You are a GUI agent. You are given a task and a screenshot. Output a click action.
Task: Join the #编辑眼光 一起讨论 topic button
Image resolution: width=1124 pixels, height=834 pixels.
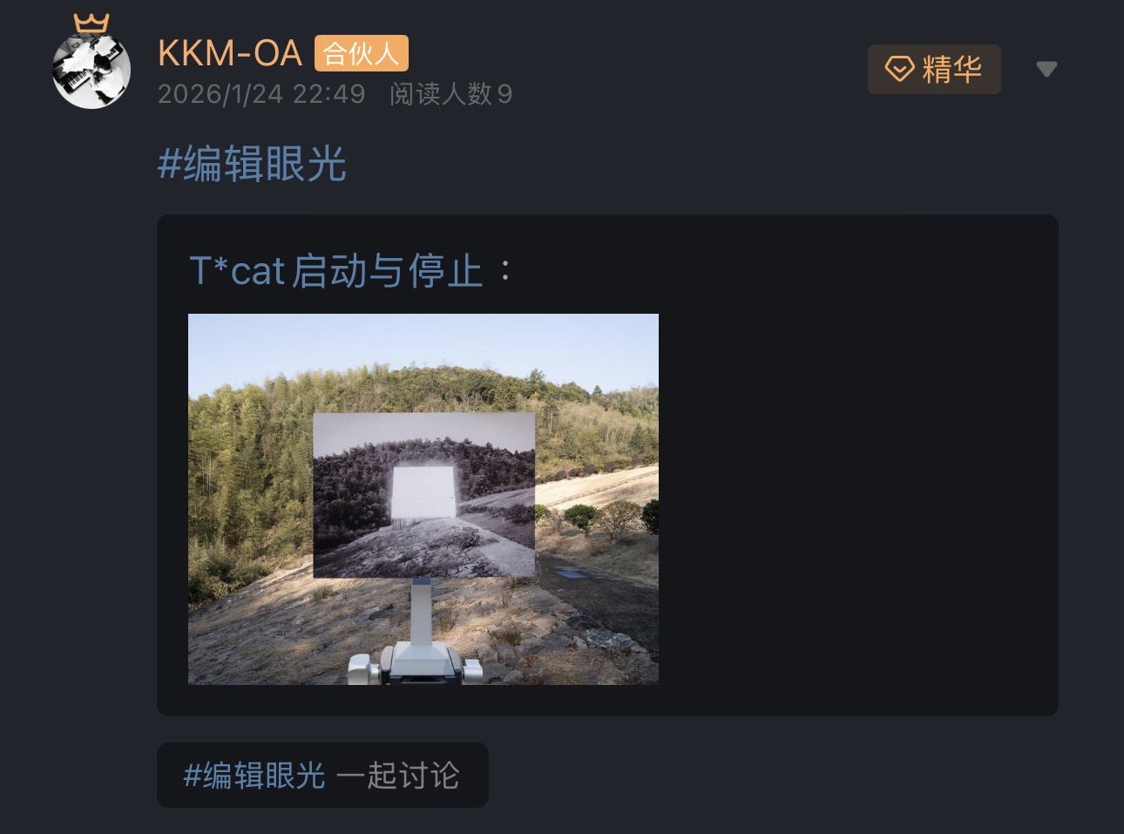322,775
